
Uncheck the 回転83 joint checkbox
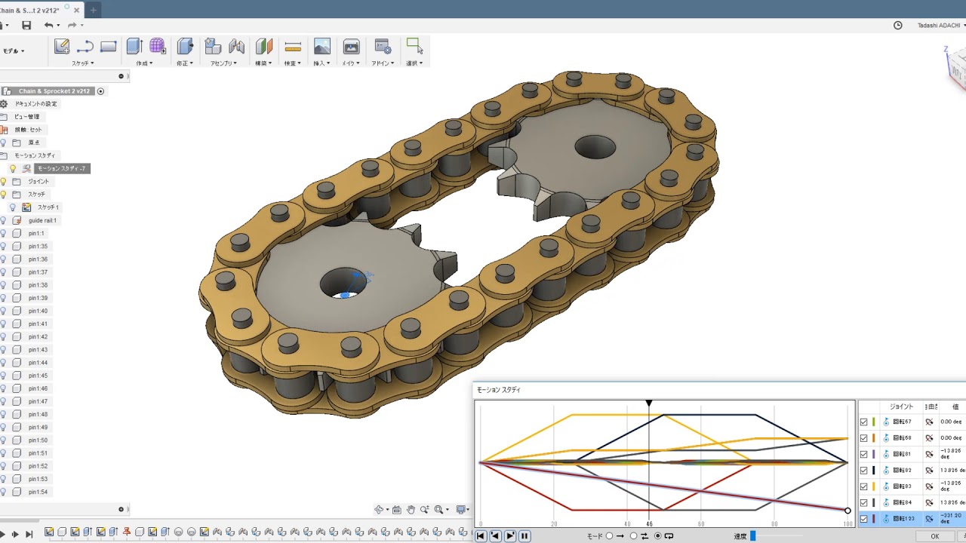click(864, 486)
